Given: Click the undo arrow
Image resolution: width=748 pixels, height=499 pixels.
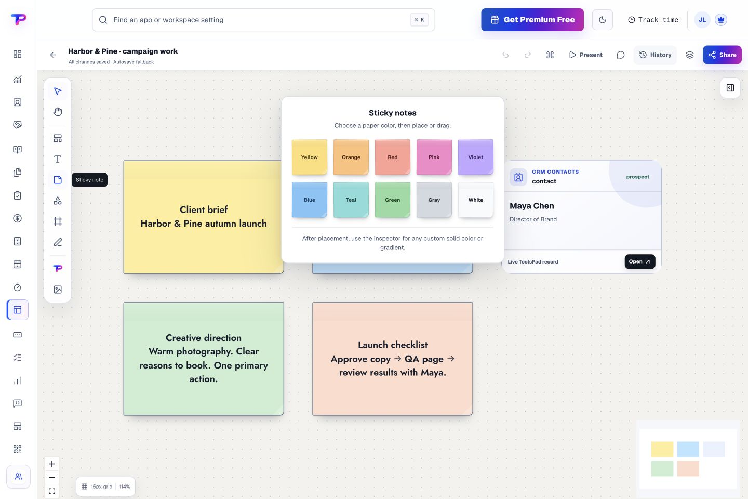Looking at the screenshot, I should pos(505,55).
